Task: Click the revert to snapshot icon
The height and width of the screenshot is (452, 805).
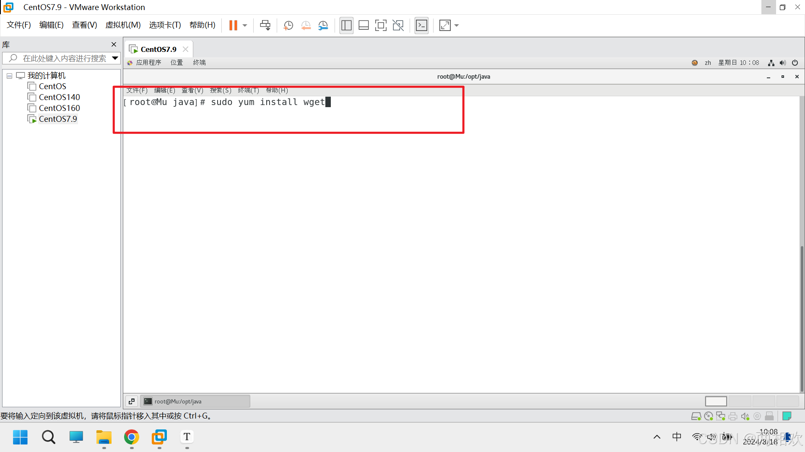Action: [x=306, y=26]
